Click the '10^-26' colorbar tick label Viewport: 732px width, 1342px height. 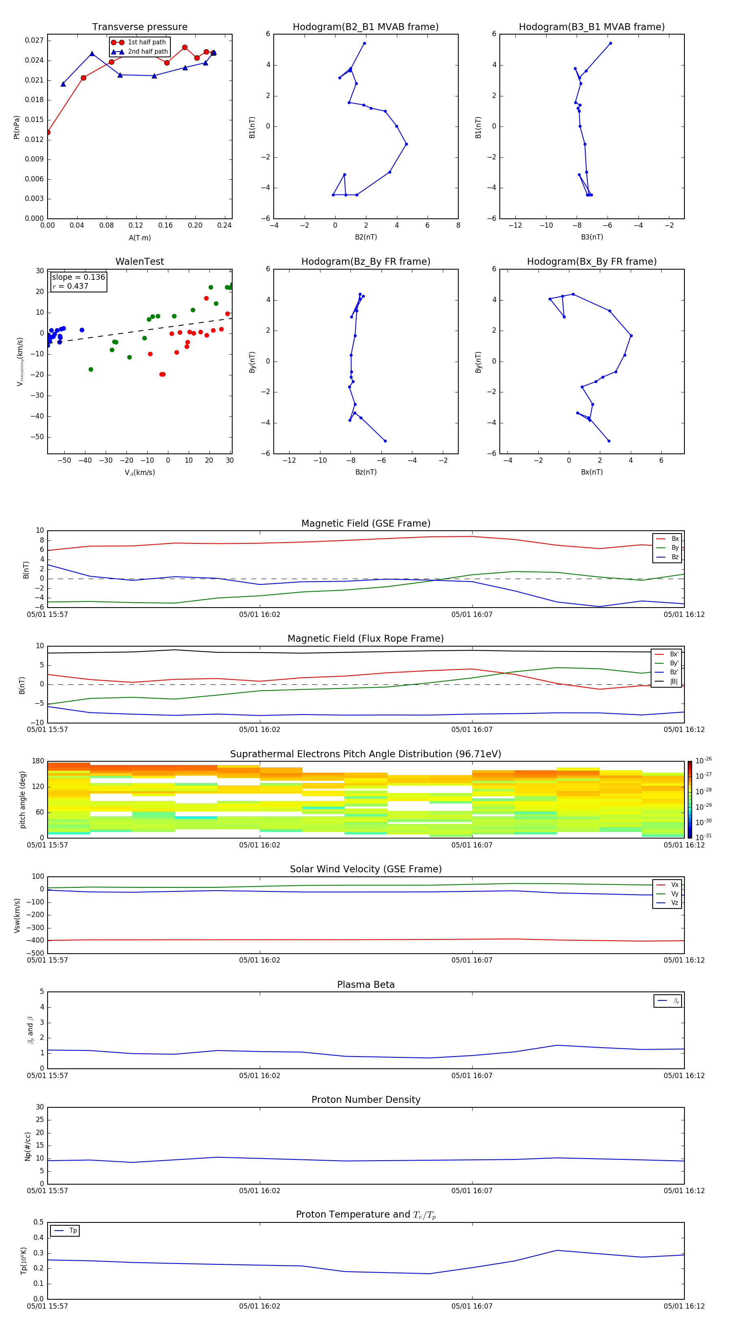tap(704, 760)
